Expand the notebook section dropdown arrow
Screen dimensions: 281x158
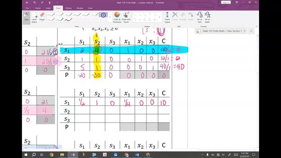click(245, 31)
